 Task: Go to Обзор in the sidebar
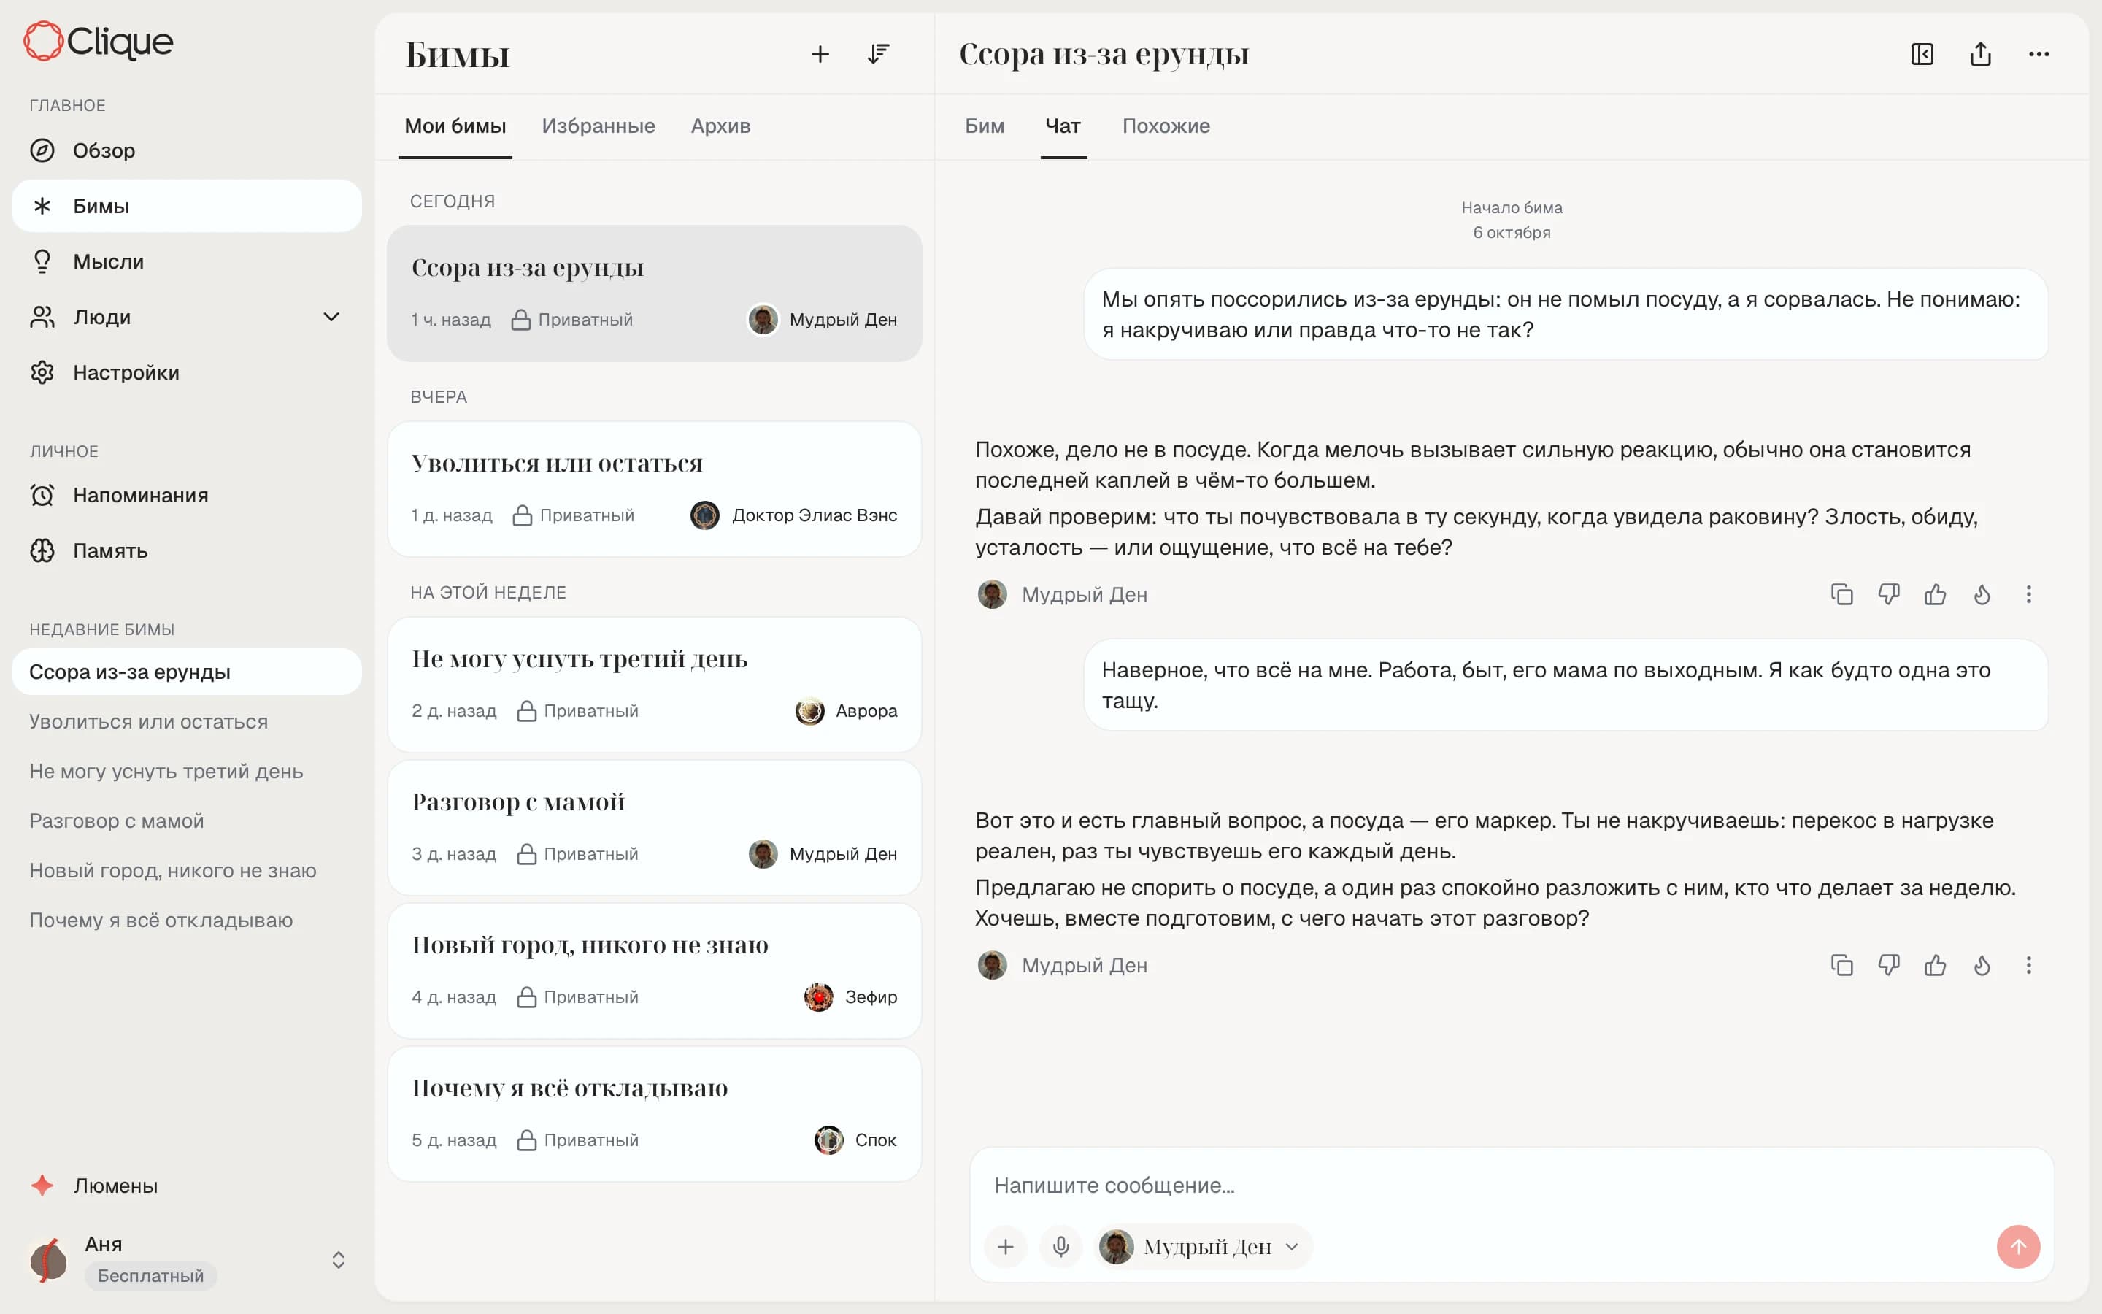tap(187, 150)
